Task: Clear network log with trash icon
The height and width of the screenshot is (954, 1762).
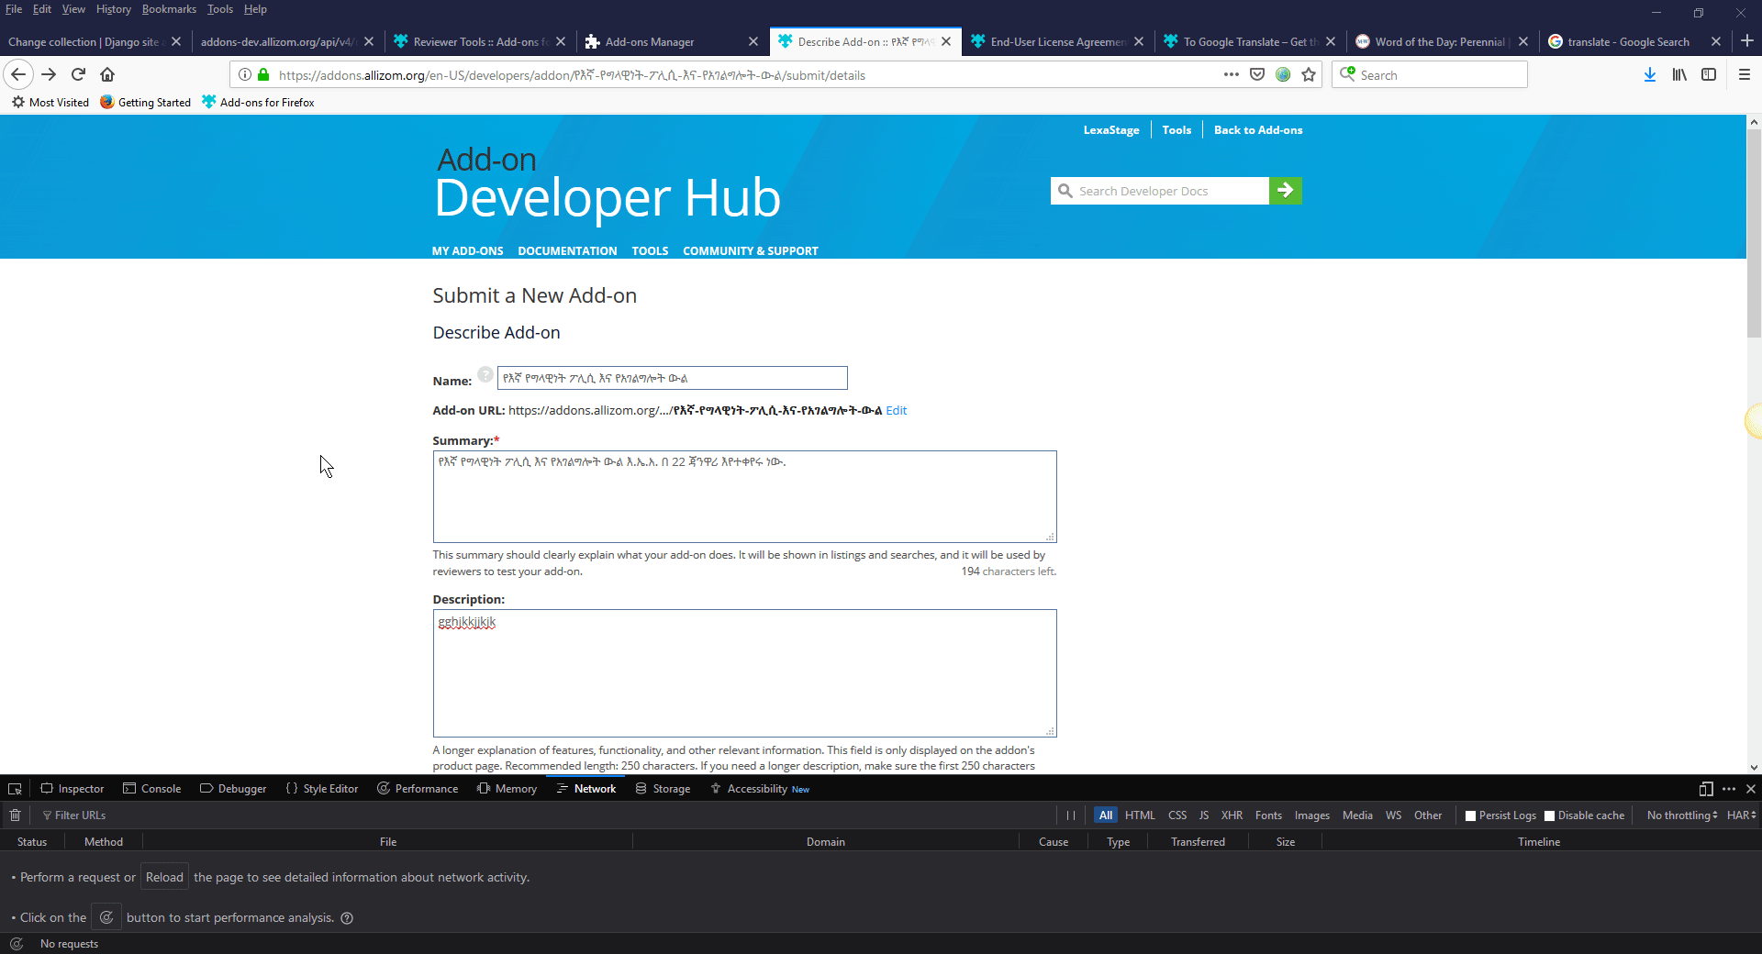Action: [x=15, y=815]
